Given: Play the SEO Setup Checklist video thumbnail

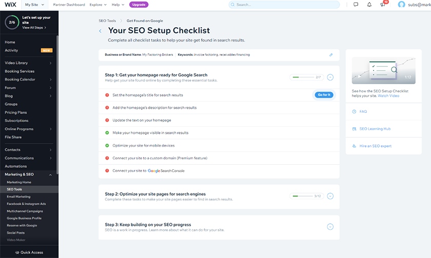Looking at the screenshot, I should tap(383, 70).
